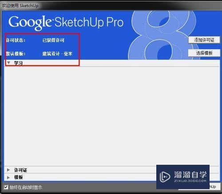Select the 许可证 section header label
The width and height of the screenshot is (222, 194).
pos(20,170)
